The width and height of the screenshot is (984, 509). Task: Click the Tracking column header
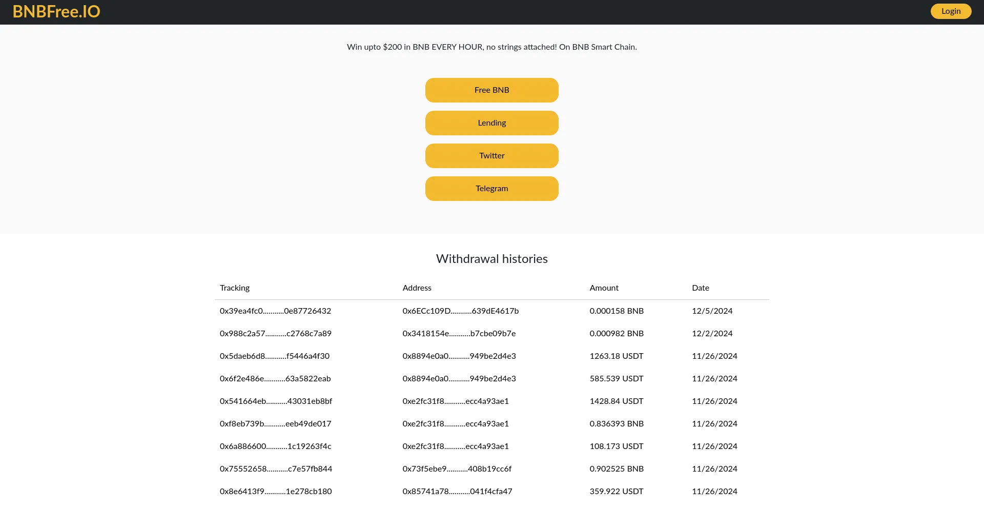coord(235,288)
